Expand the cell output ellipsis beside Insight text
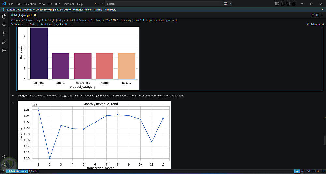 [13, 96]
